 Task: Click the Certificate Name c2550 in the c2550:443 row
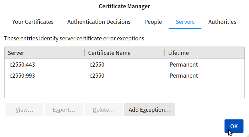coord(97,65)
